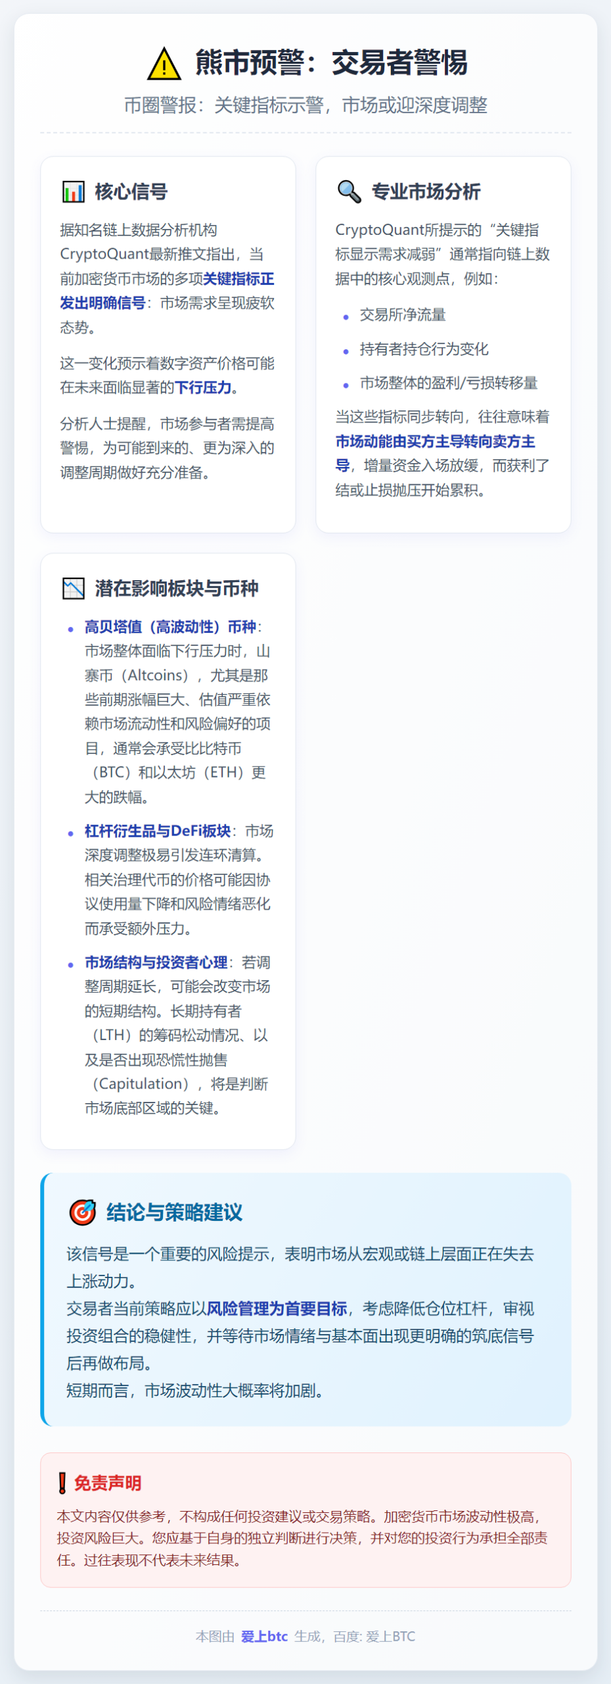Image resolution: width=611 pixels, height=1684 pixels.
Task: Click the 免责声明 heading
Action: pyautogui.click(x=108, y=1483)
